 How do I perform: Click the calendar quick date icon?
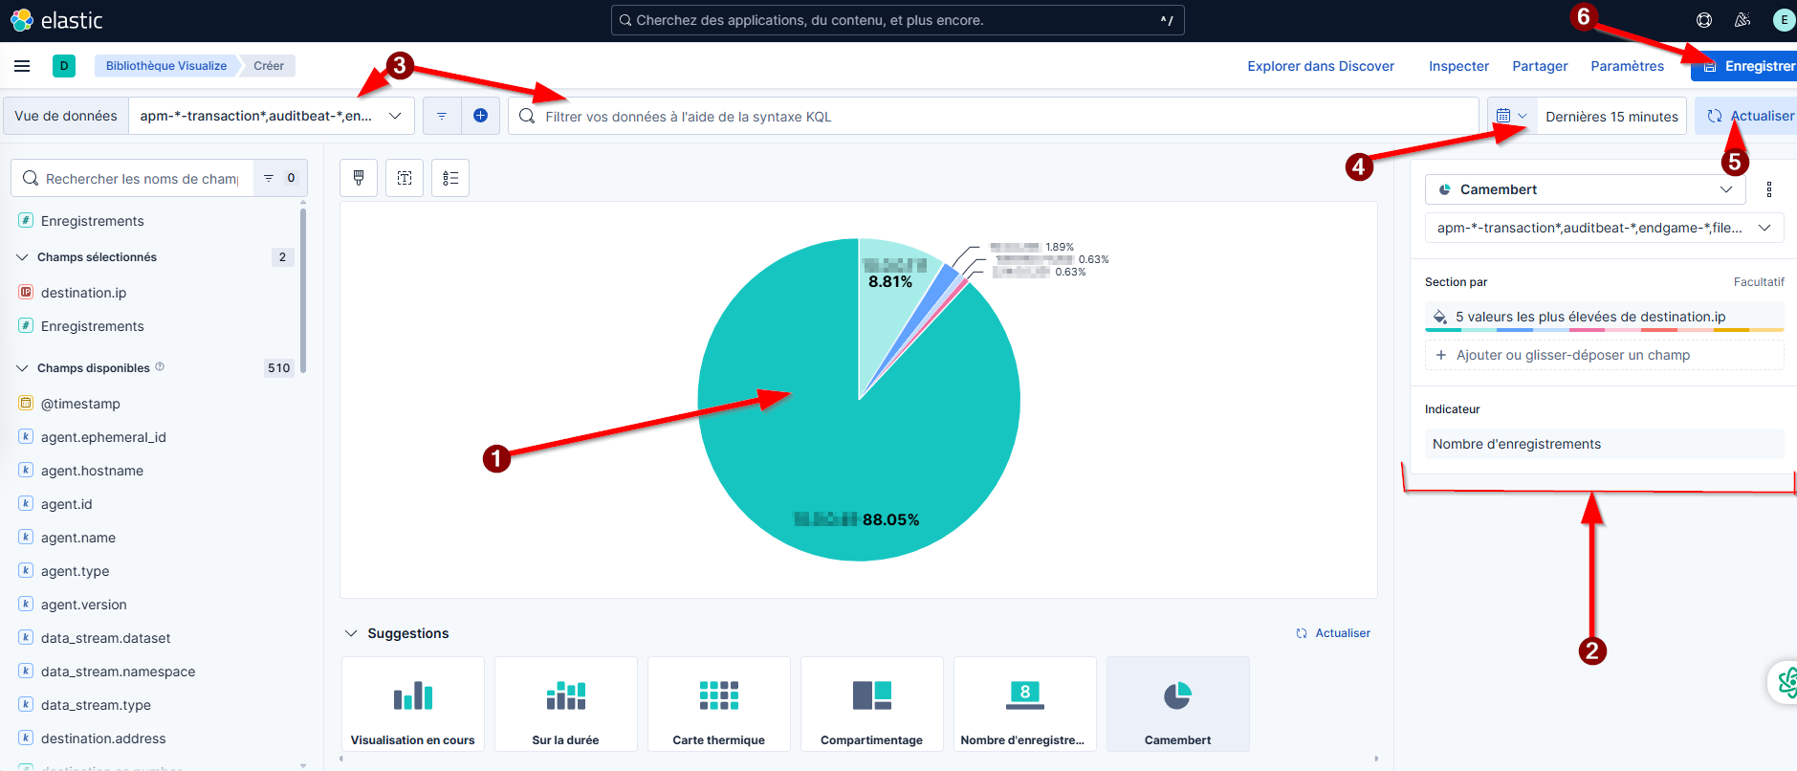1511,116
